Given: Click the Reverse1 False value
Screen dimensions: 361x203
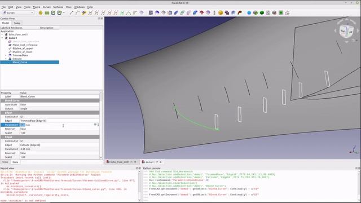Looking at the screenshot, I should 59,129.
